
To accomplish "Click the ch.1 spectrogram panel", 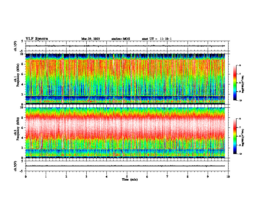I will click(125, 79).
